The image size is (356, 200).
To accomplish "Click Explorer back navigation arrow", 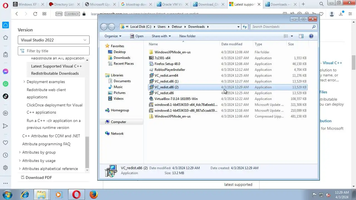I will tap(104, 27).
